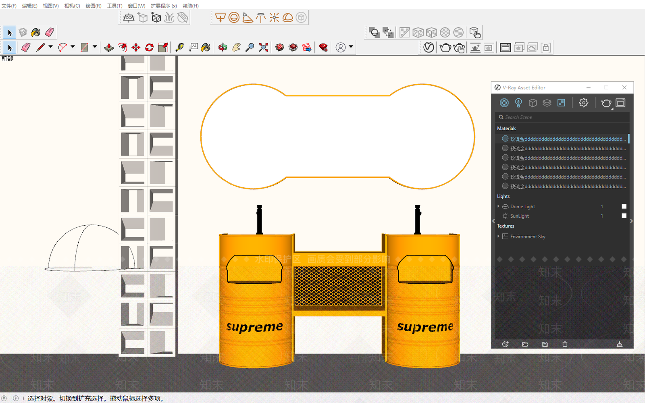Open the 扩展程序 (x) menu
Screen dimensions: 645x403
(x=164, y=6)
